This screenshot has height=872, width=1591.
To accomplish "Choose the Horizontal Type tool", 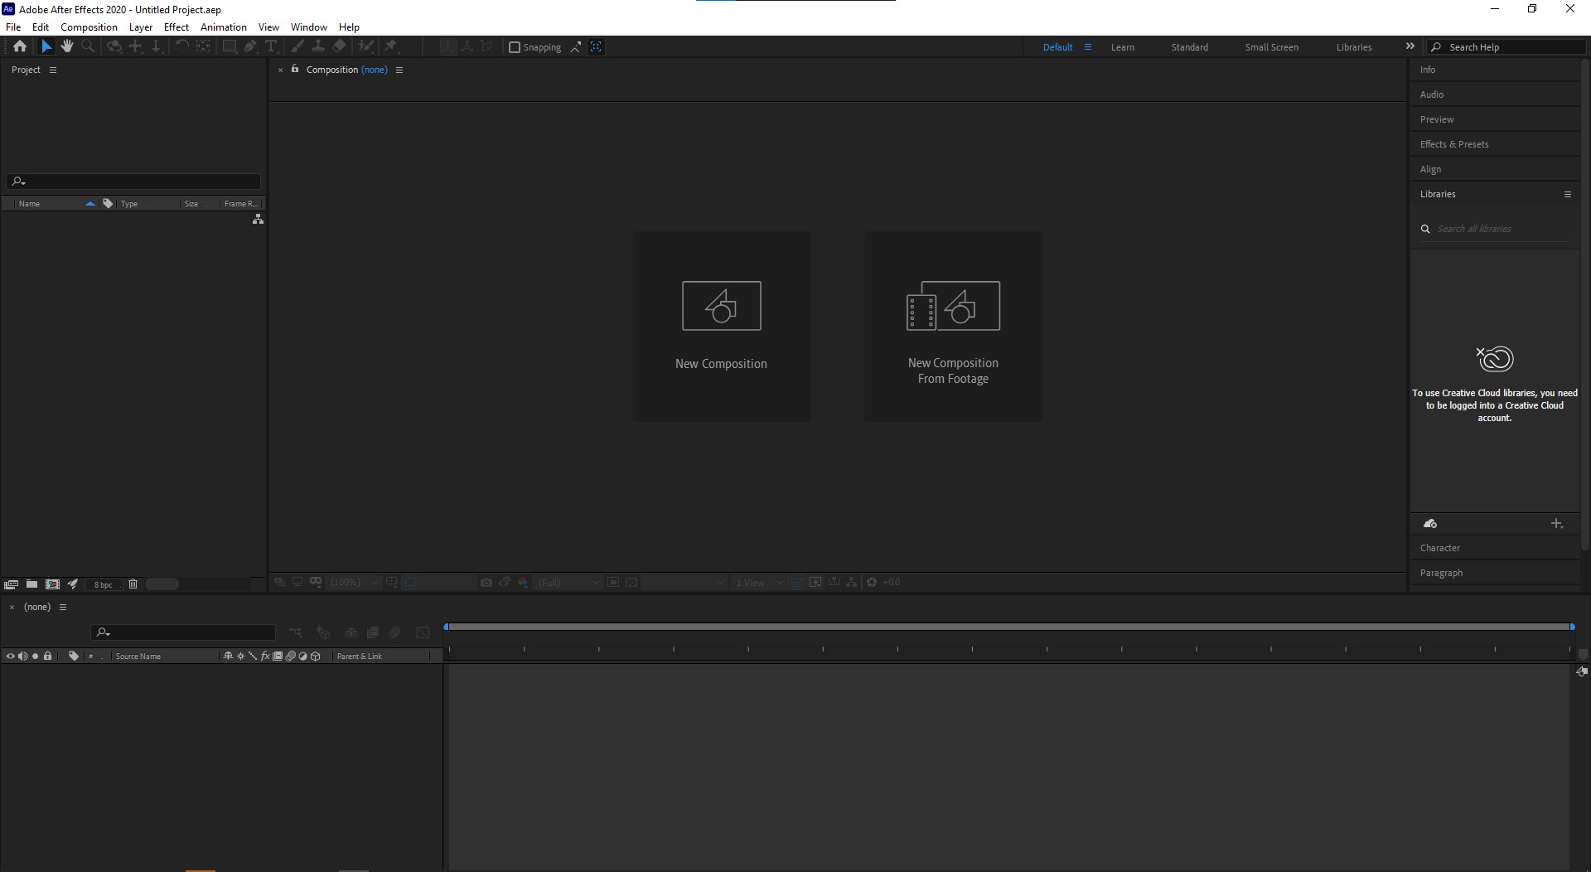I will [x=270, y=46].
